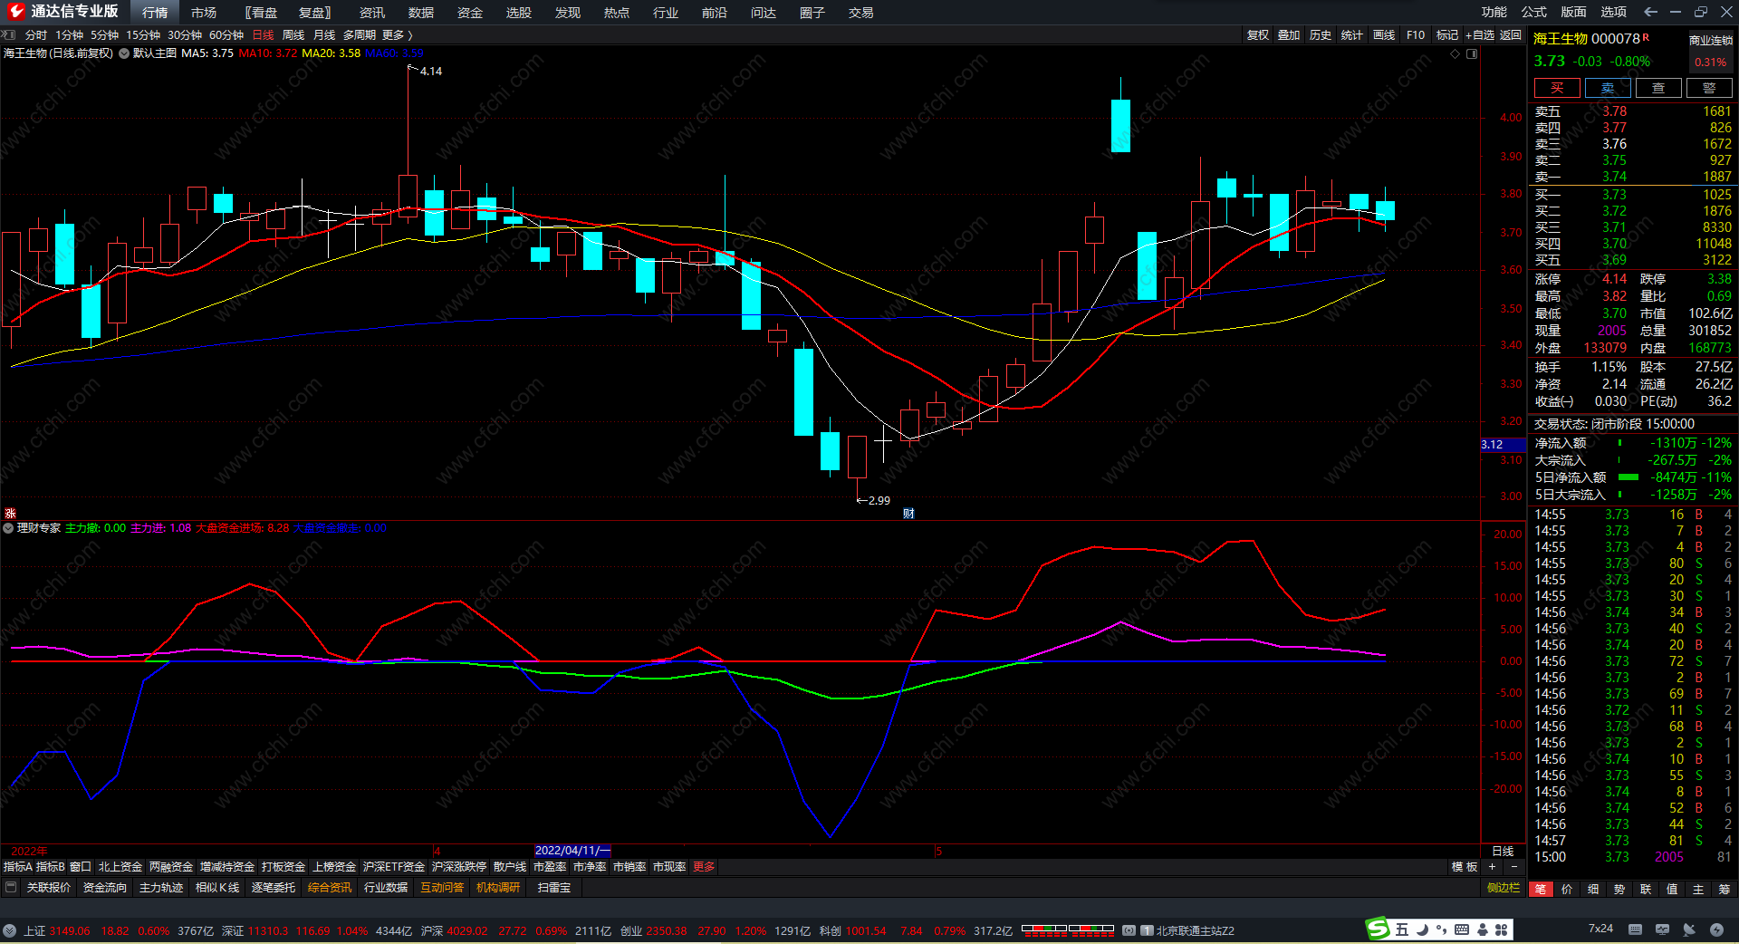
Task: Click the back arrow in title bar
Action: point(1650,12)
